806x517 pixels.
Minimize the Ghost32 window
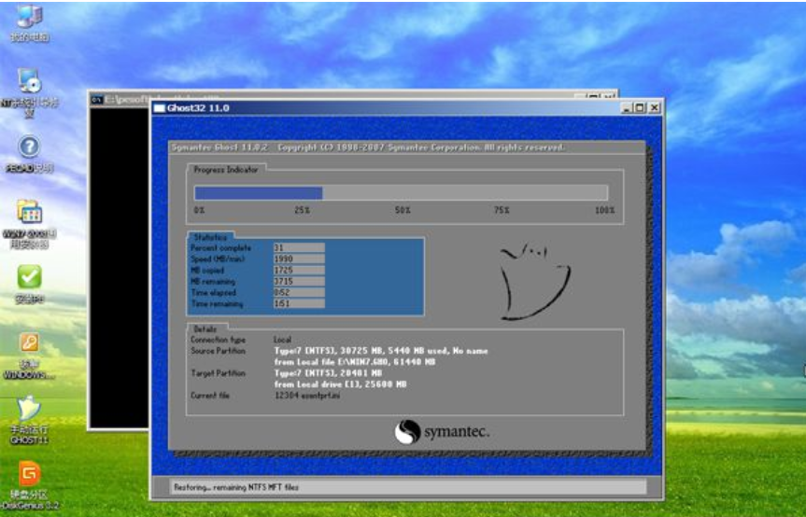(626, 108)
